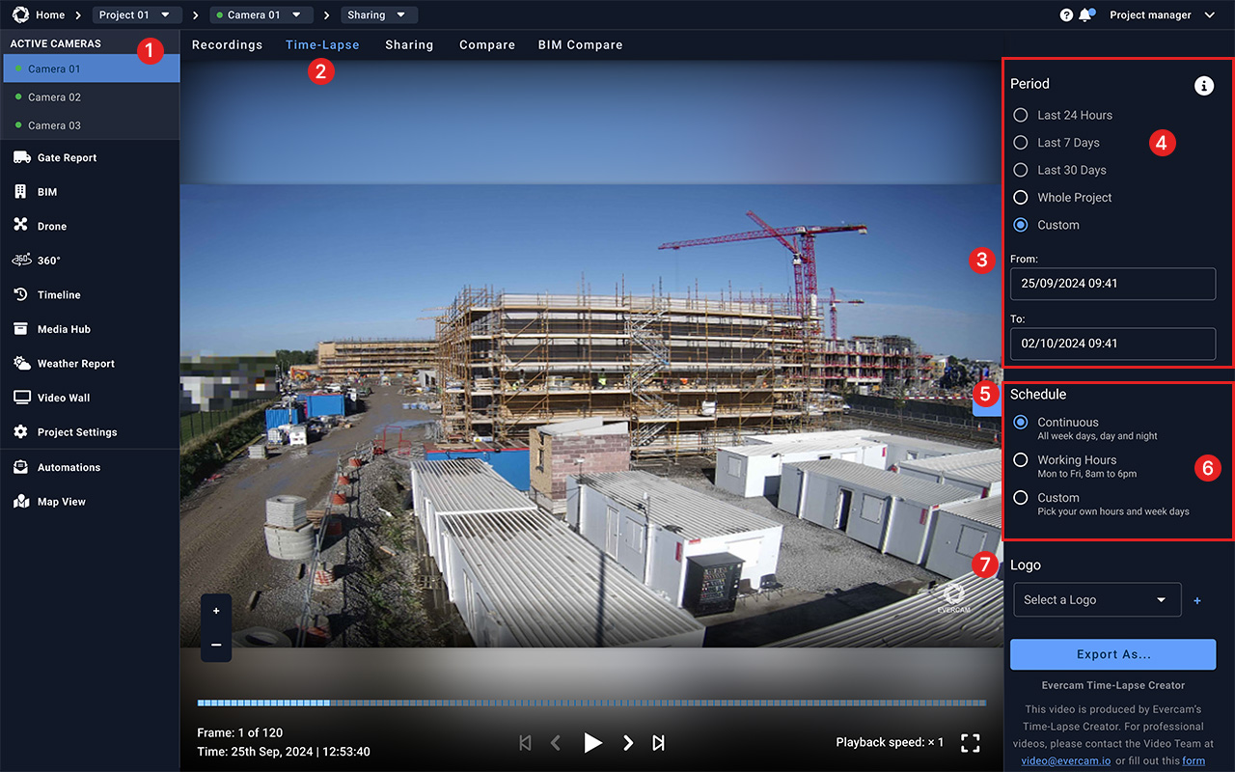Select the Last 7 Days period option
Viewport: 1235px width, 772px height.
[1021, 142]
